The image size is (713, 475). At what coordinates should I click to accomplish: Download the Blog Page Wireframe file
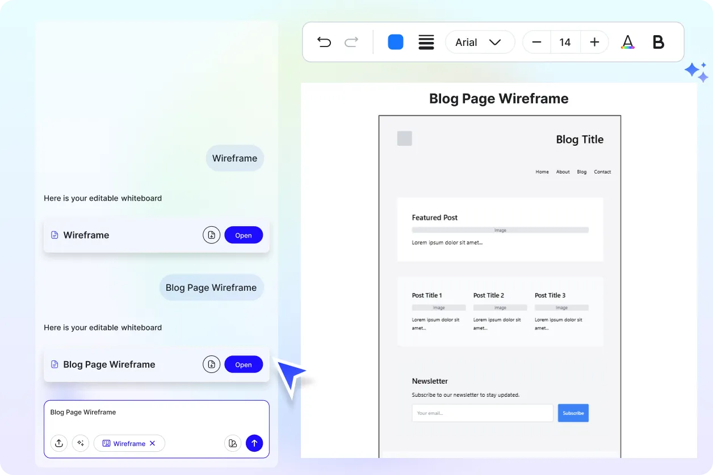pyautogui.click(x=211, y=364)
